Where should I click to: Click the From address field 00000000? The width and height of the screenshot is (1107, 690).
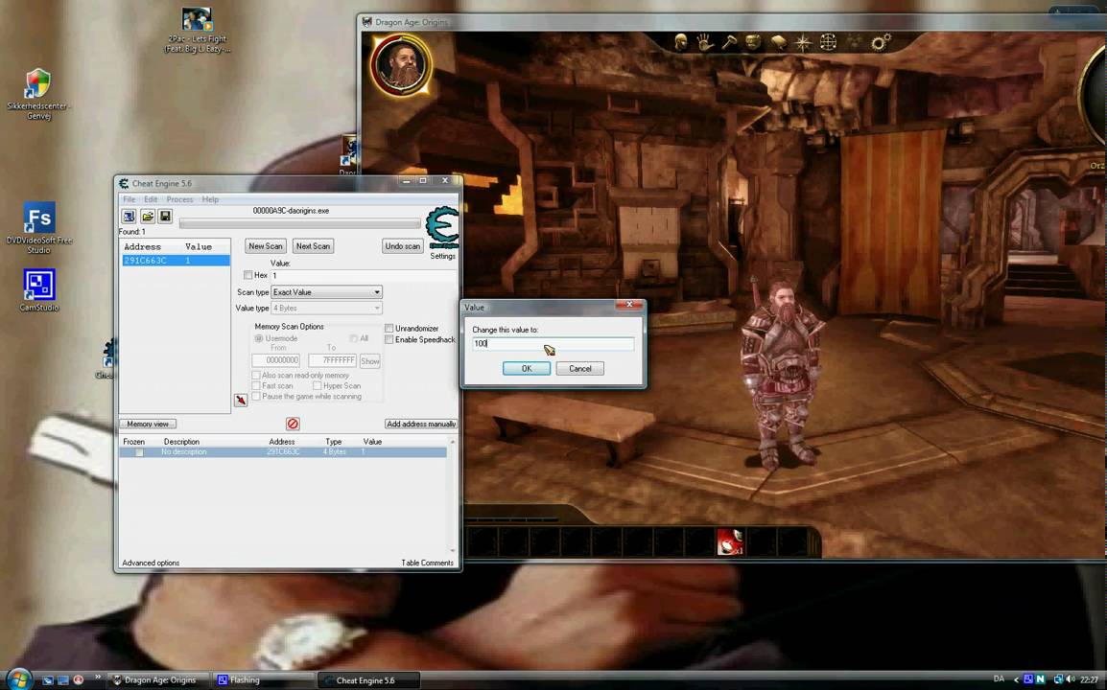point(276,360)
